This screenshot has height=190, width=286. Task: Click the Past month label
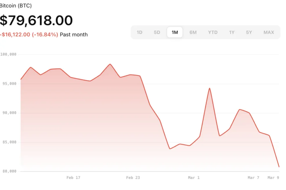click(x=74, y=34)
